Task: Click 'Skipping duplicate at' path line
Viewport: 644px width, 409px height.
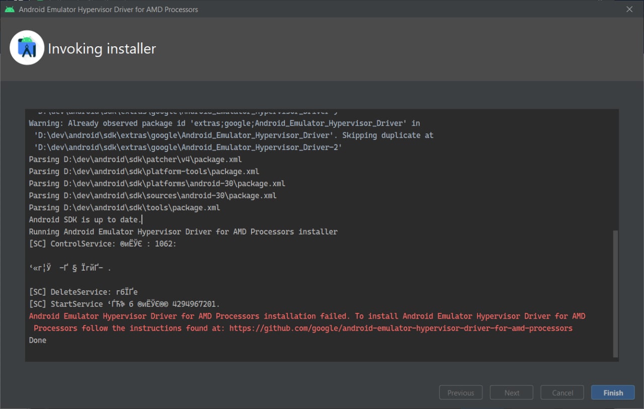Action: click(x=233, y=135)
